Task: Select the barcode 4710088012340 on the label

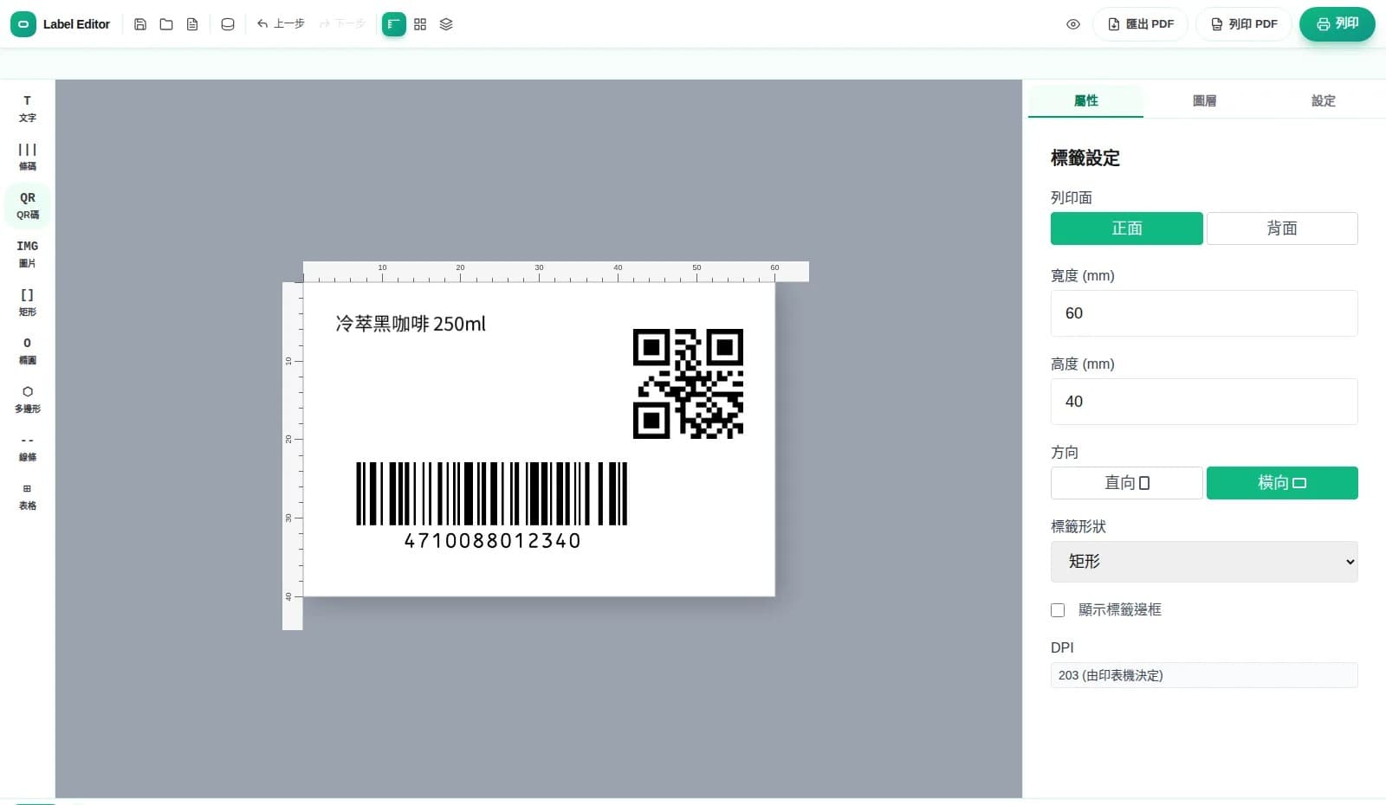Action: [492, 506]
